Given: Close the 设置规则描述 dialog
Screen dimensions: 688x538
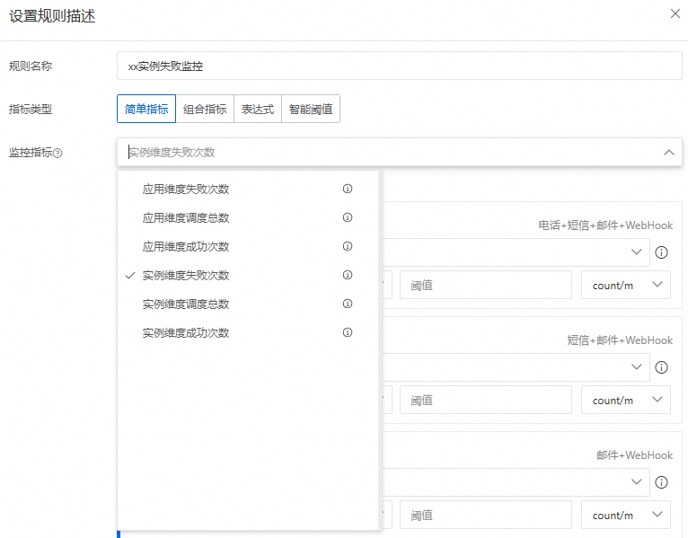Looking at the screenshot, I should [x=675, y=13].
